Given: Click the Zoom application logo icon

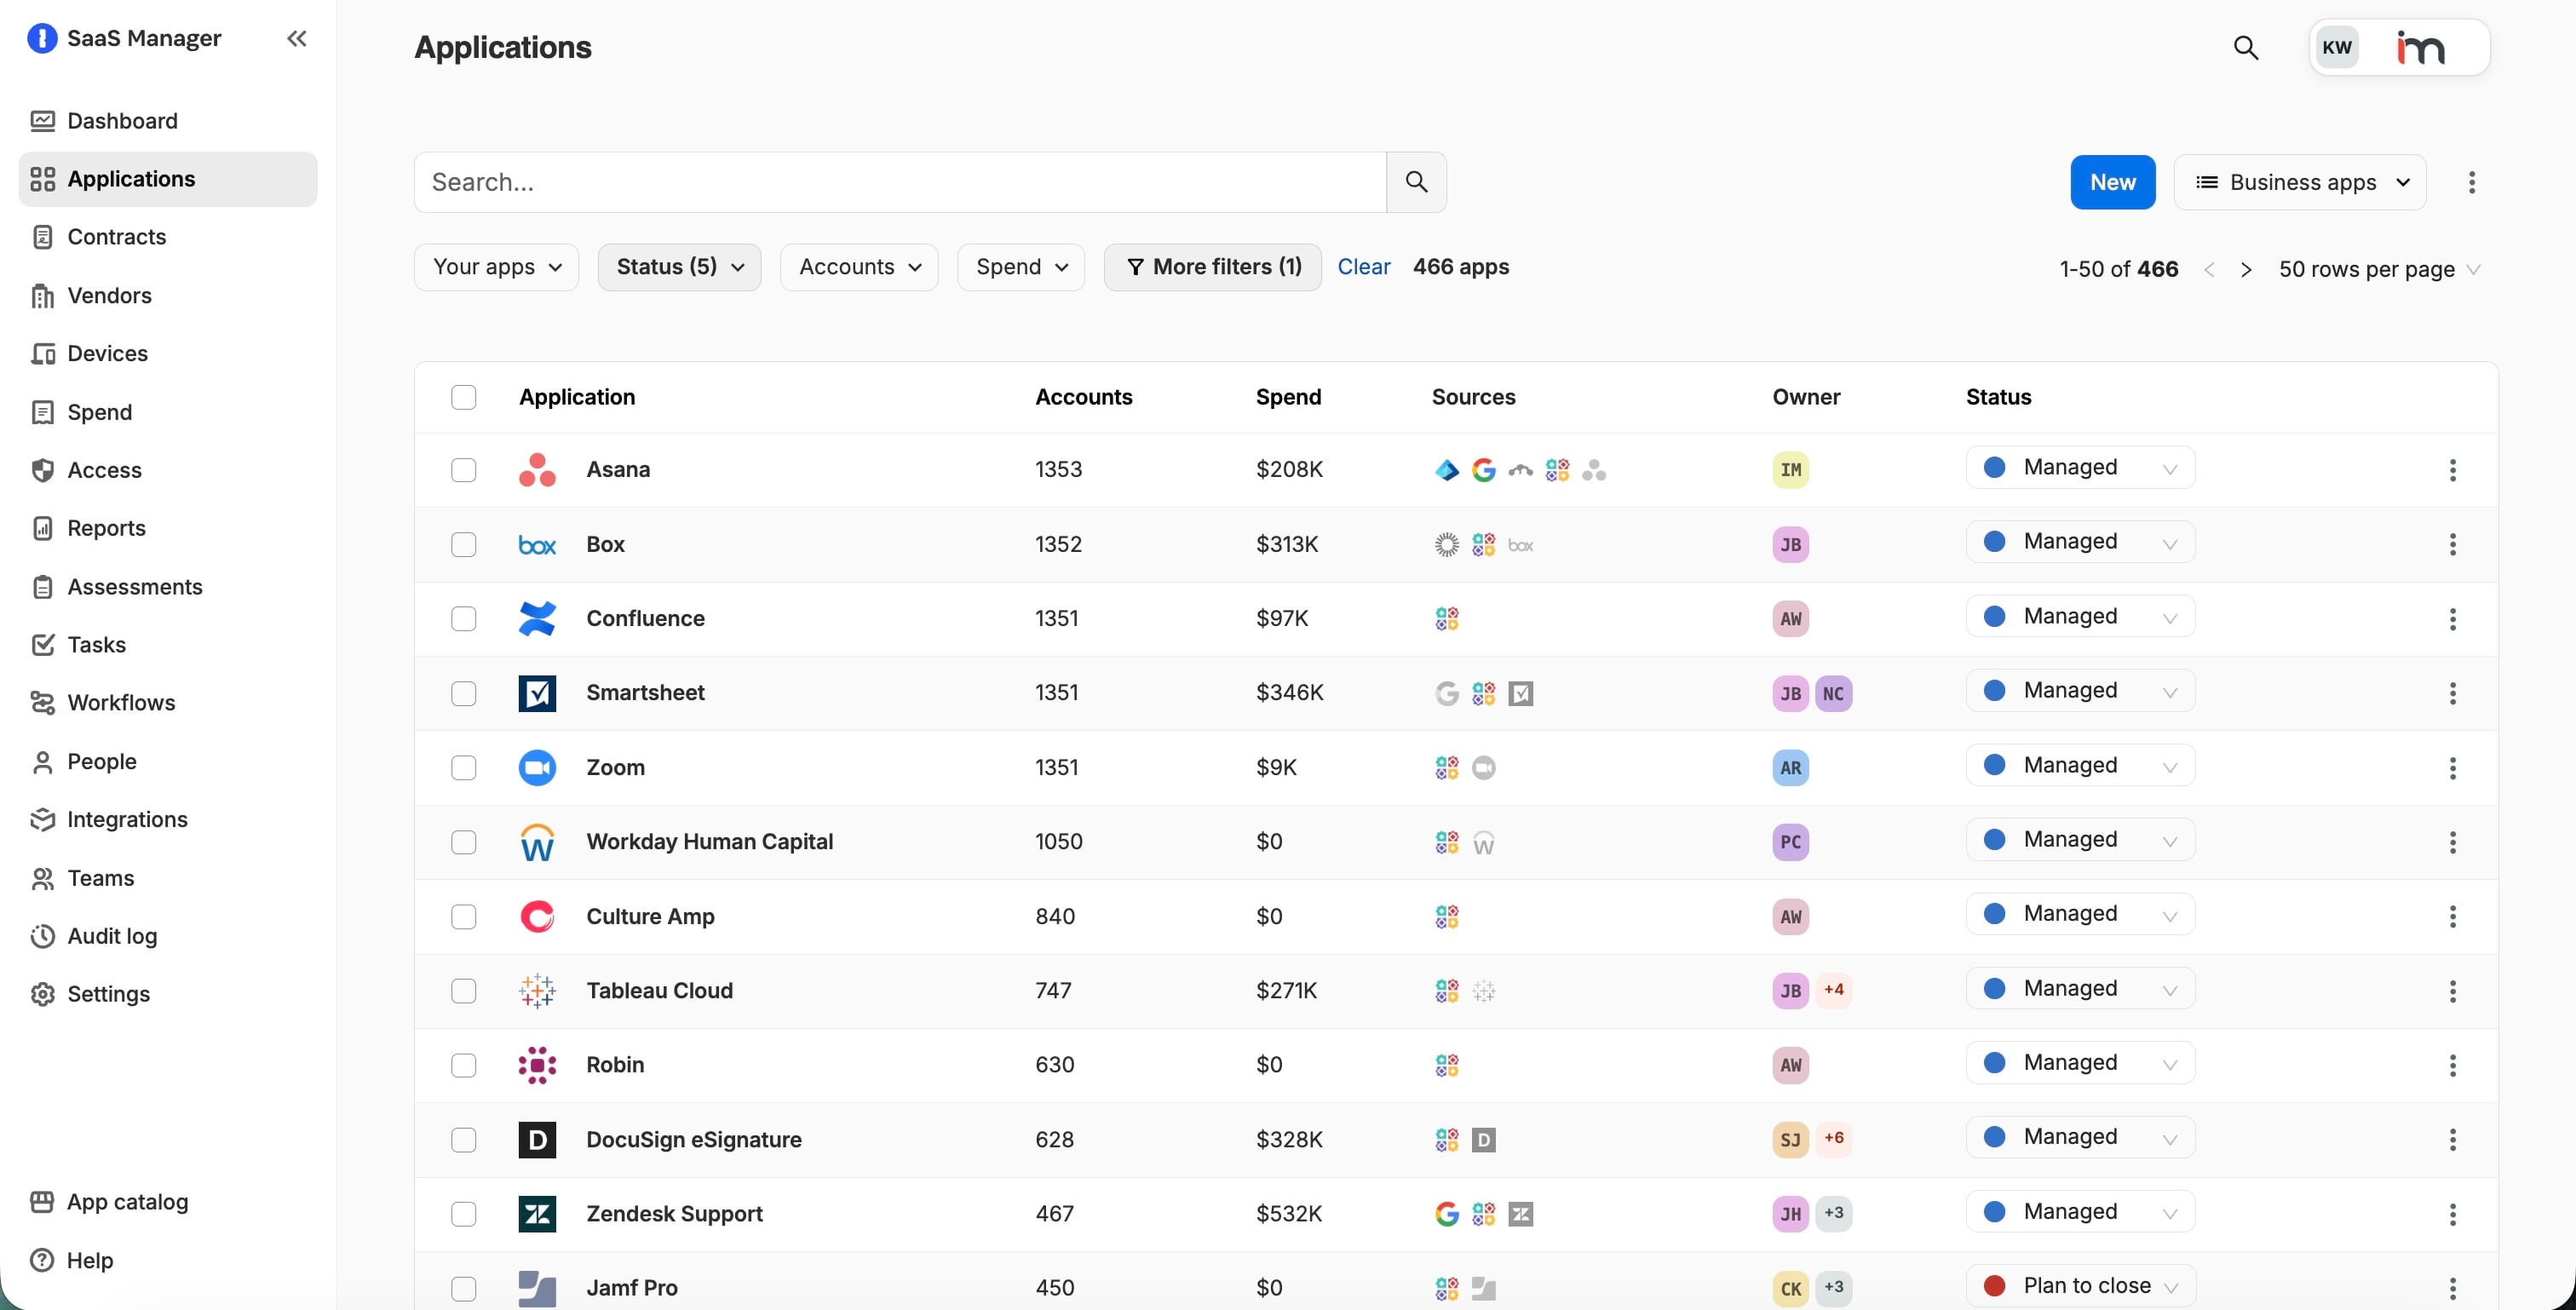Looking at the screenshot, I should coord(537,767).
